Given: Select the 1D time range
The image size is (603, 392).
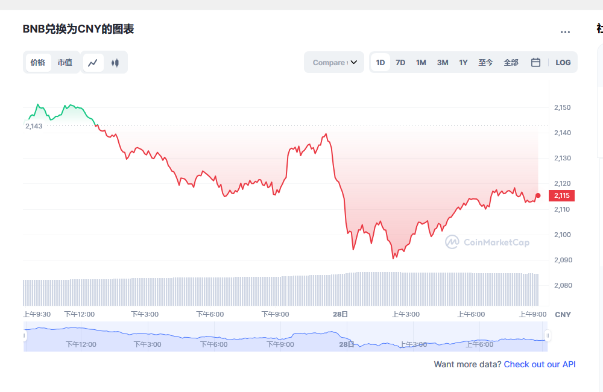Looking at the screenshot, I should click(x=380, y=62).
